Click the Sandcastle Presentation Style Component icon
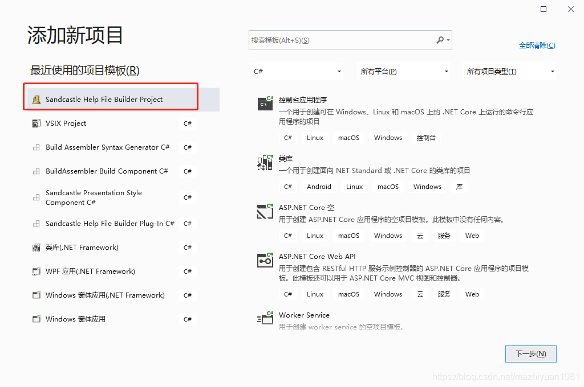This screenshot has height=387, width=584. click(x=36, y=197)
